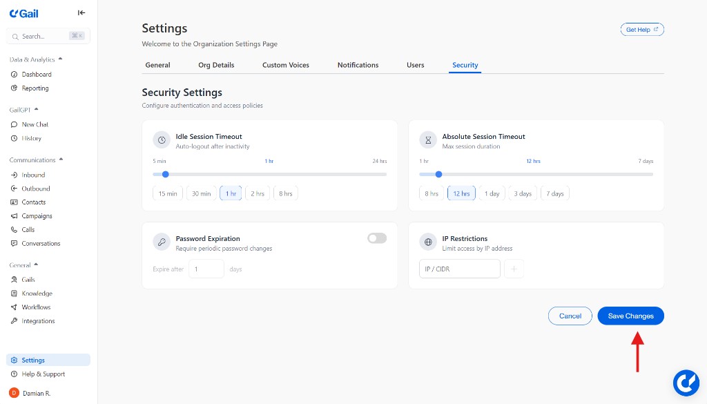Collapse the General sidebar section
This screenshot has width=707, height=404.
pyautogui.click(x=36, y=265)
